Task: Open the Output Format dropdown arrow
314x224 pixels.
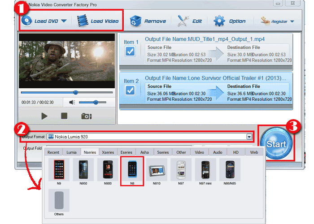Action: pyautogui.click(x=249, y=137)
